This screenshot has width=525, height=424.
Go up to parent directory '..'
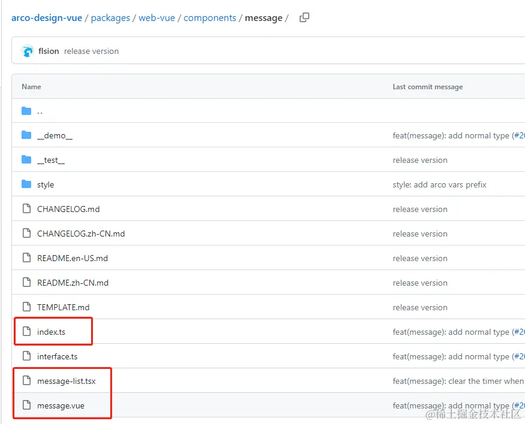(40, 111)
